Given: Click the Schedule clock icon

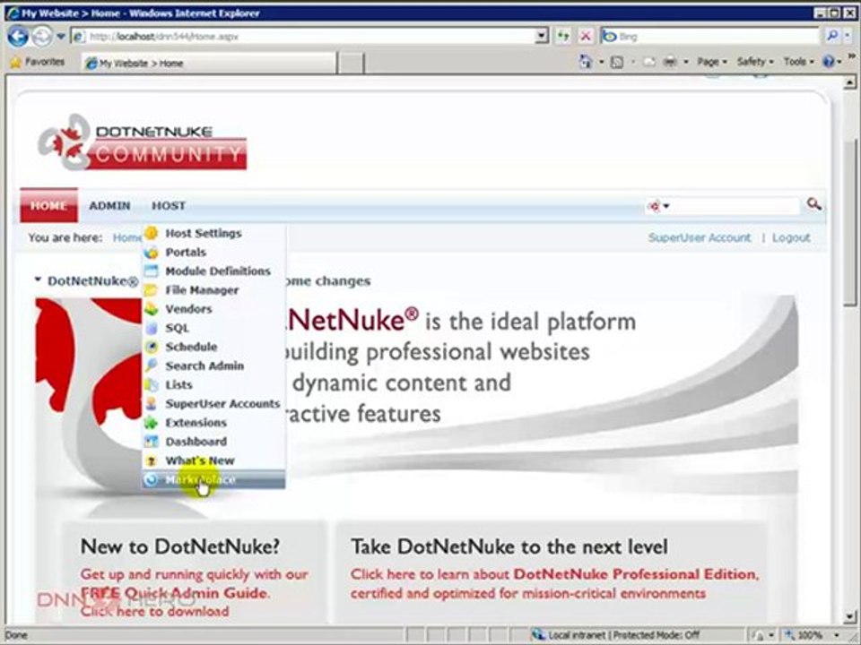Looking at the screenshot, I should [151, 347].
